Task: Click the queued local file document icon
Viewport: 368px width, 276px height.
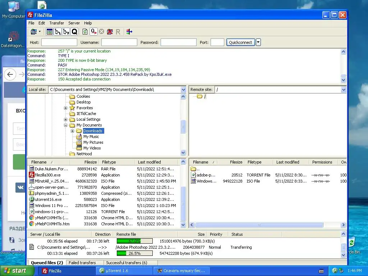Action: coord(32,247)
